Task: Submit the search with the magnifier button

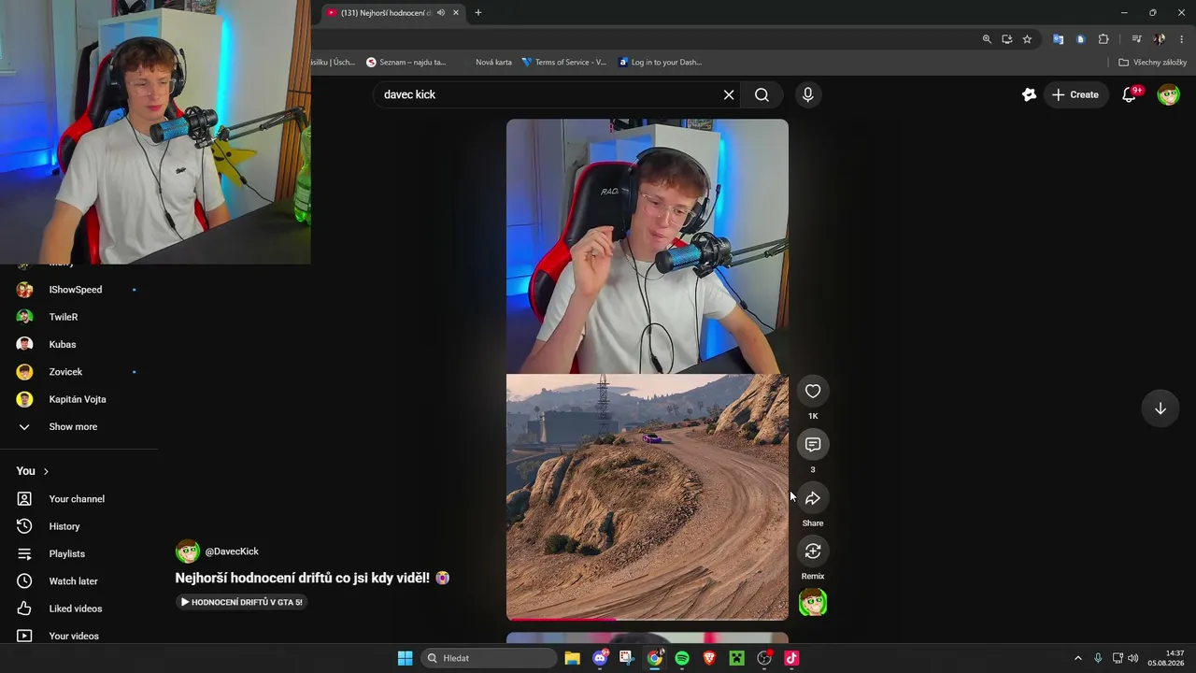Action: (762, 94)
